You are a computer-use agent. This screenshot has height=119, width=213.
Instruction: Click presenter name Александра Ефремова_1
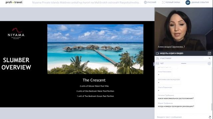(171, 47)
